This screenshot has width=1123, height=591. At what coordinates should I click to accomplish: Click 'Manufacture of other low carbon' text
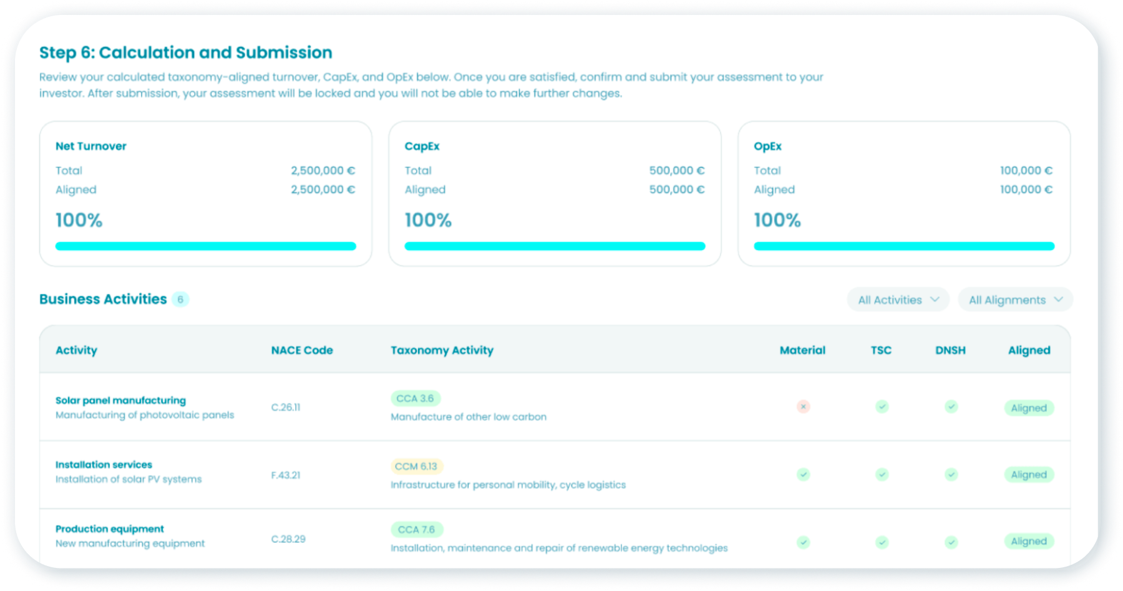tap(469, 416)
